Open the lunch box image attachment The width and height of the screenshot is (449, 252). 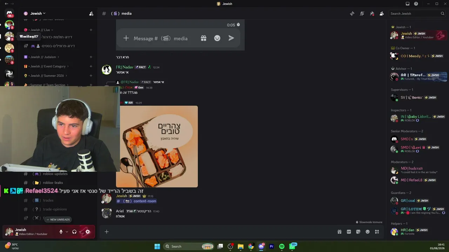pos(157,147)
